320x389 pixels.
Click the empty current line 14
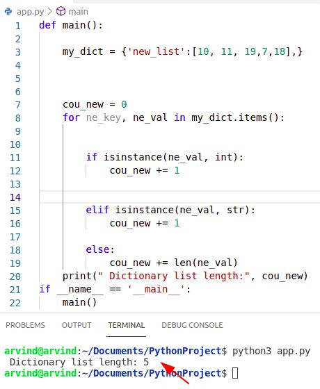179,197
